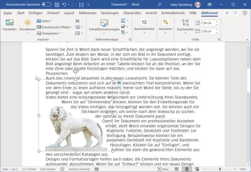Click the Save icon in title bar
The image size is (251, 172).
(x=57, y=5)
